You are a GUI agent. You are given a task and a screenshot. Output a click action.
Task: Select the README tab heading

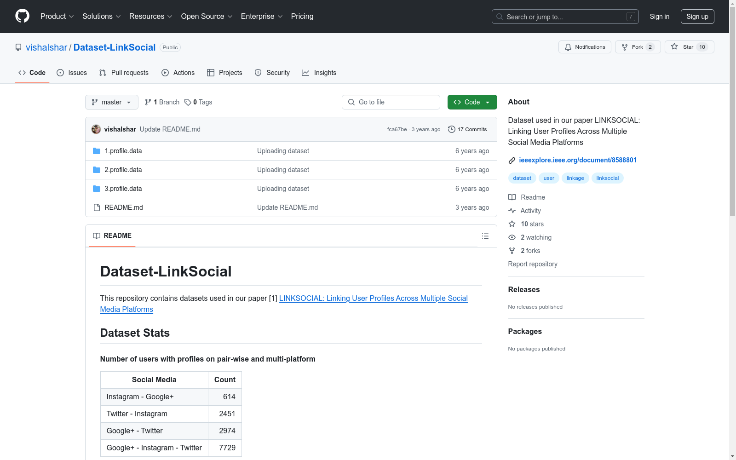tap(112, 236)
